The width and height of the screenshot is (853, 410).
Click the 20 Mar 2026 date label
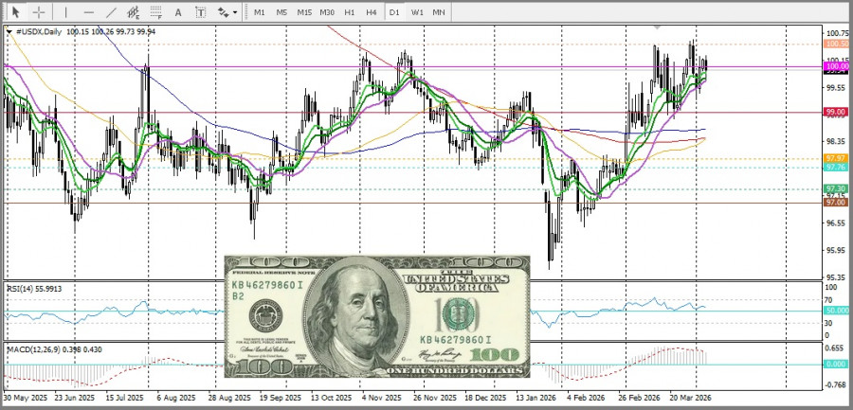pyautogui.click(x=690, y=398)
